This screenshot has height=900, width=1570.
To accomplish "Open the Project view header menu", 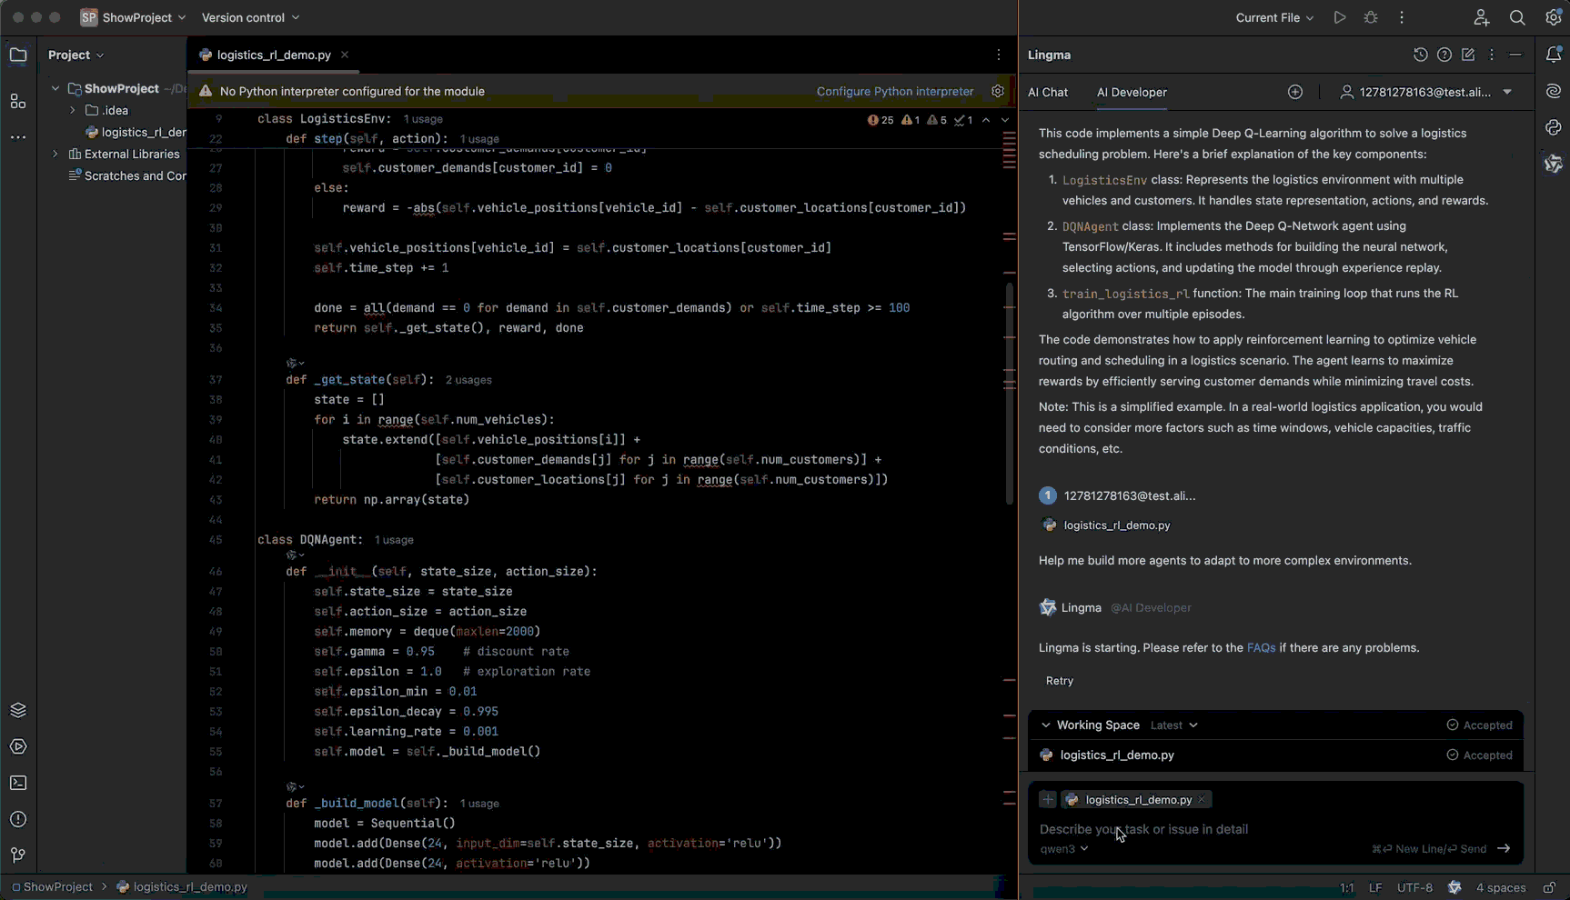I will point(75,55).
